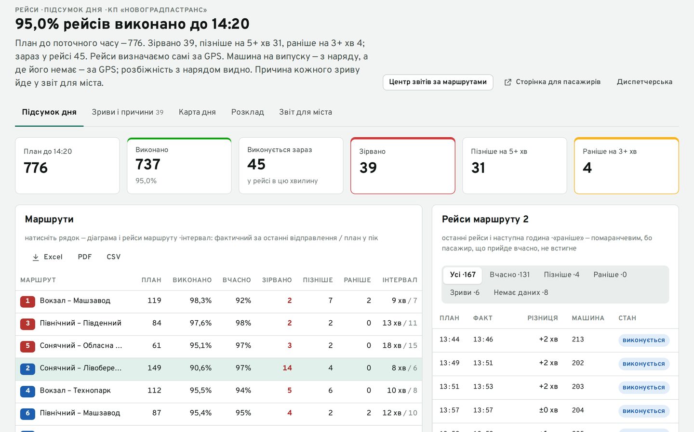Click planned time 13:44 trip row

pos(555,340)
